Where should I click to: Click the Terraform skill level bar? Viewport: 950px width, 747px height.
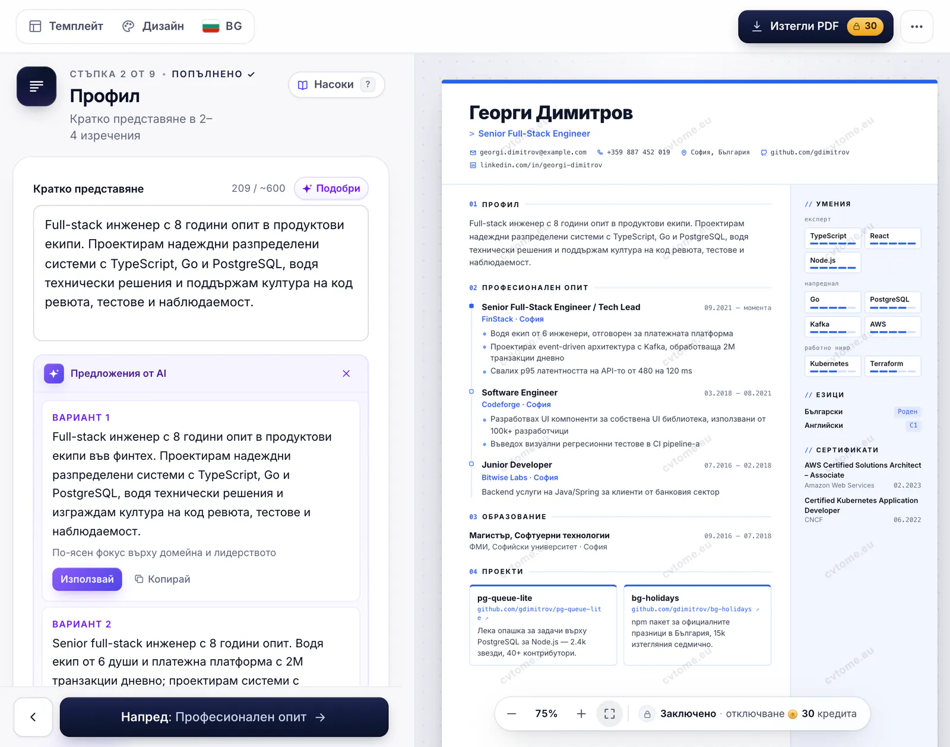click(x=892, y=371)
